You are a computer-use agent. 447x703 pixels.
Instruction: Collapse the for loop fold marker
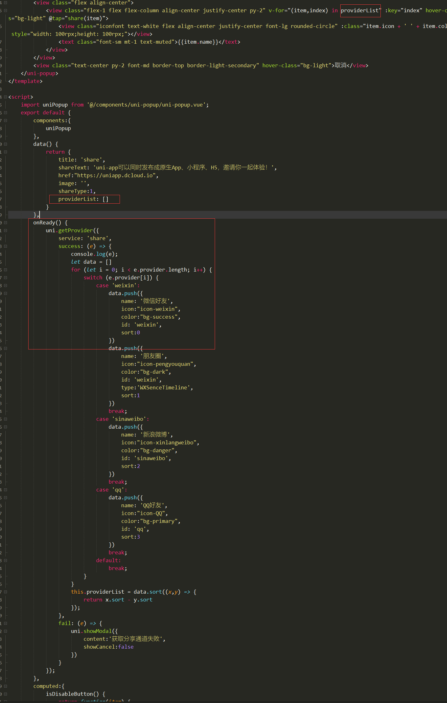point(5,270)
